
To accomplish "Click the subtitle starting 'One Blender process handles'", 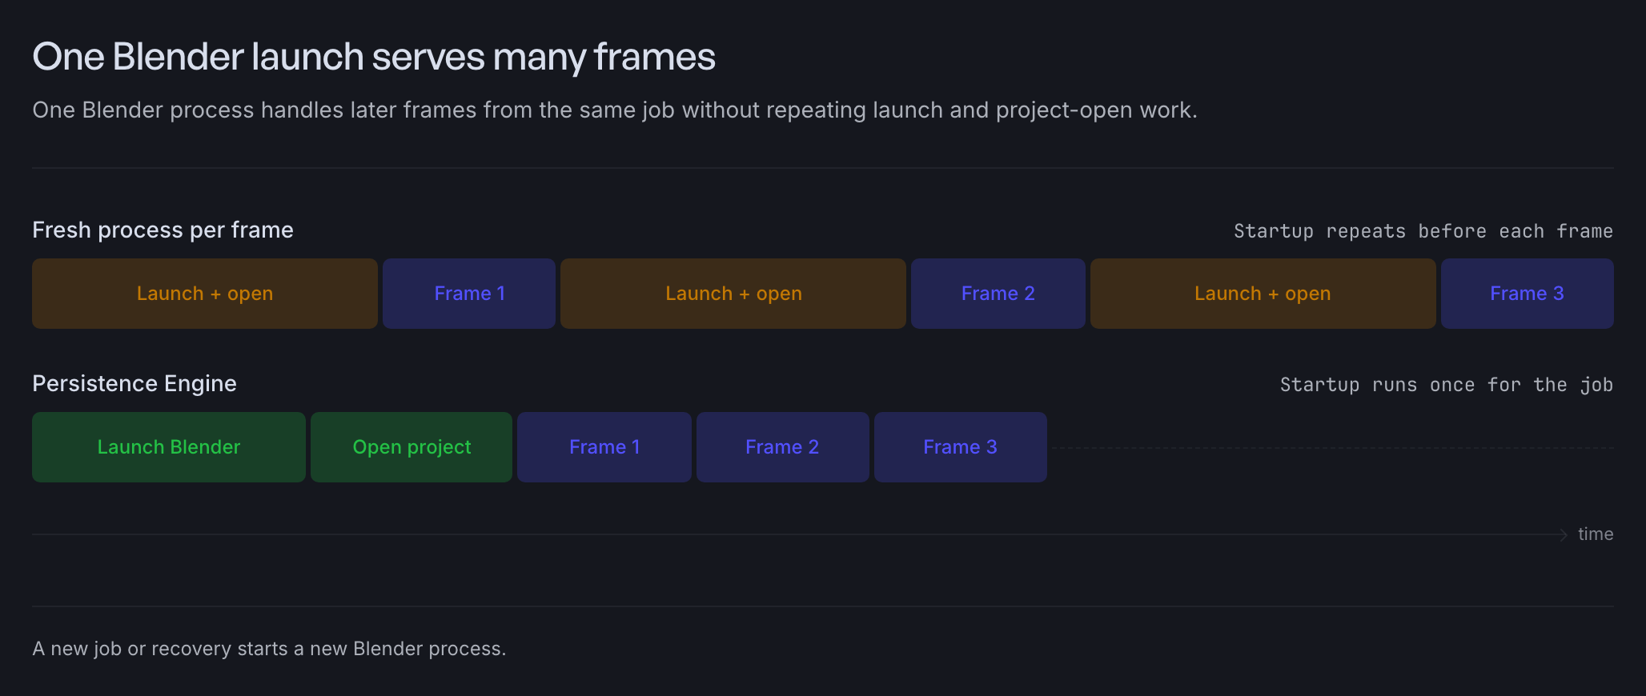I will (x=615, y=110).
